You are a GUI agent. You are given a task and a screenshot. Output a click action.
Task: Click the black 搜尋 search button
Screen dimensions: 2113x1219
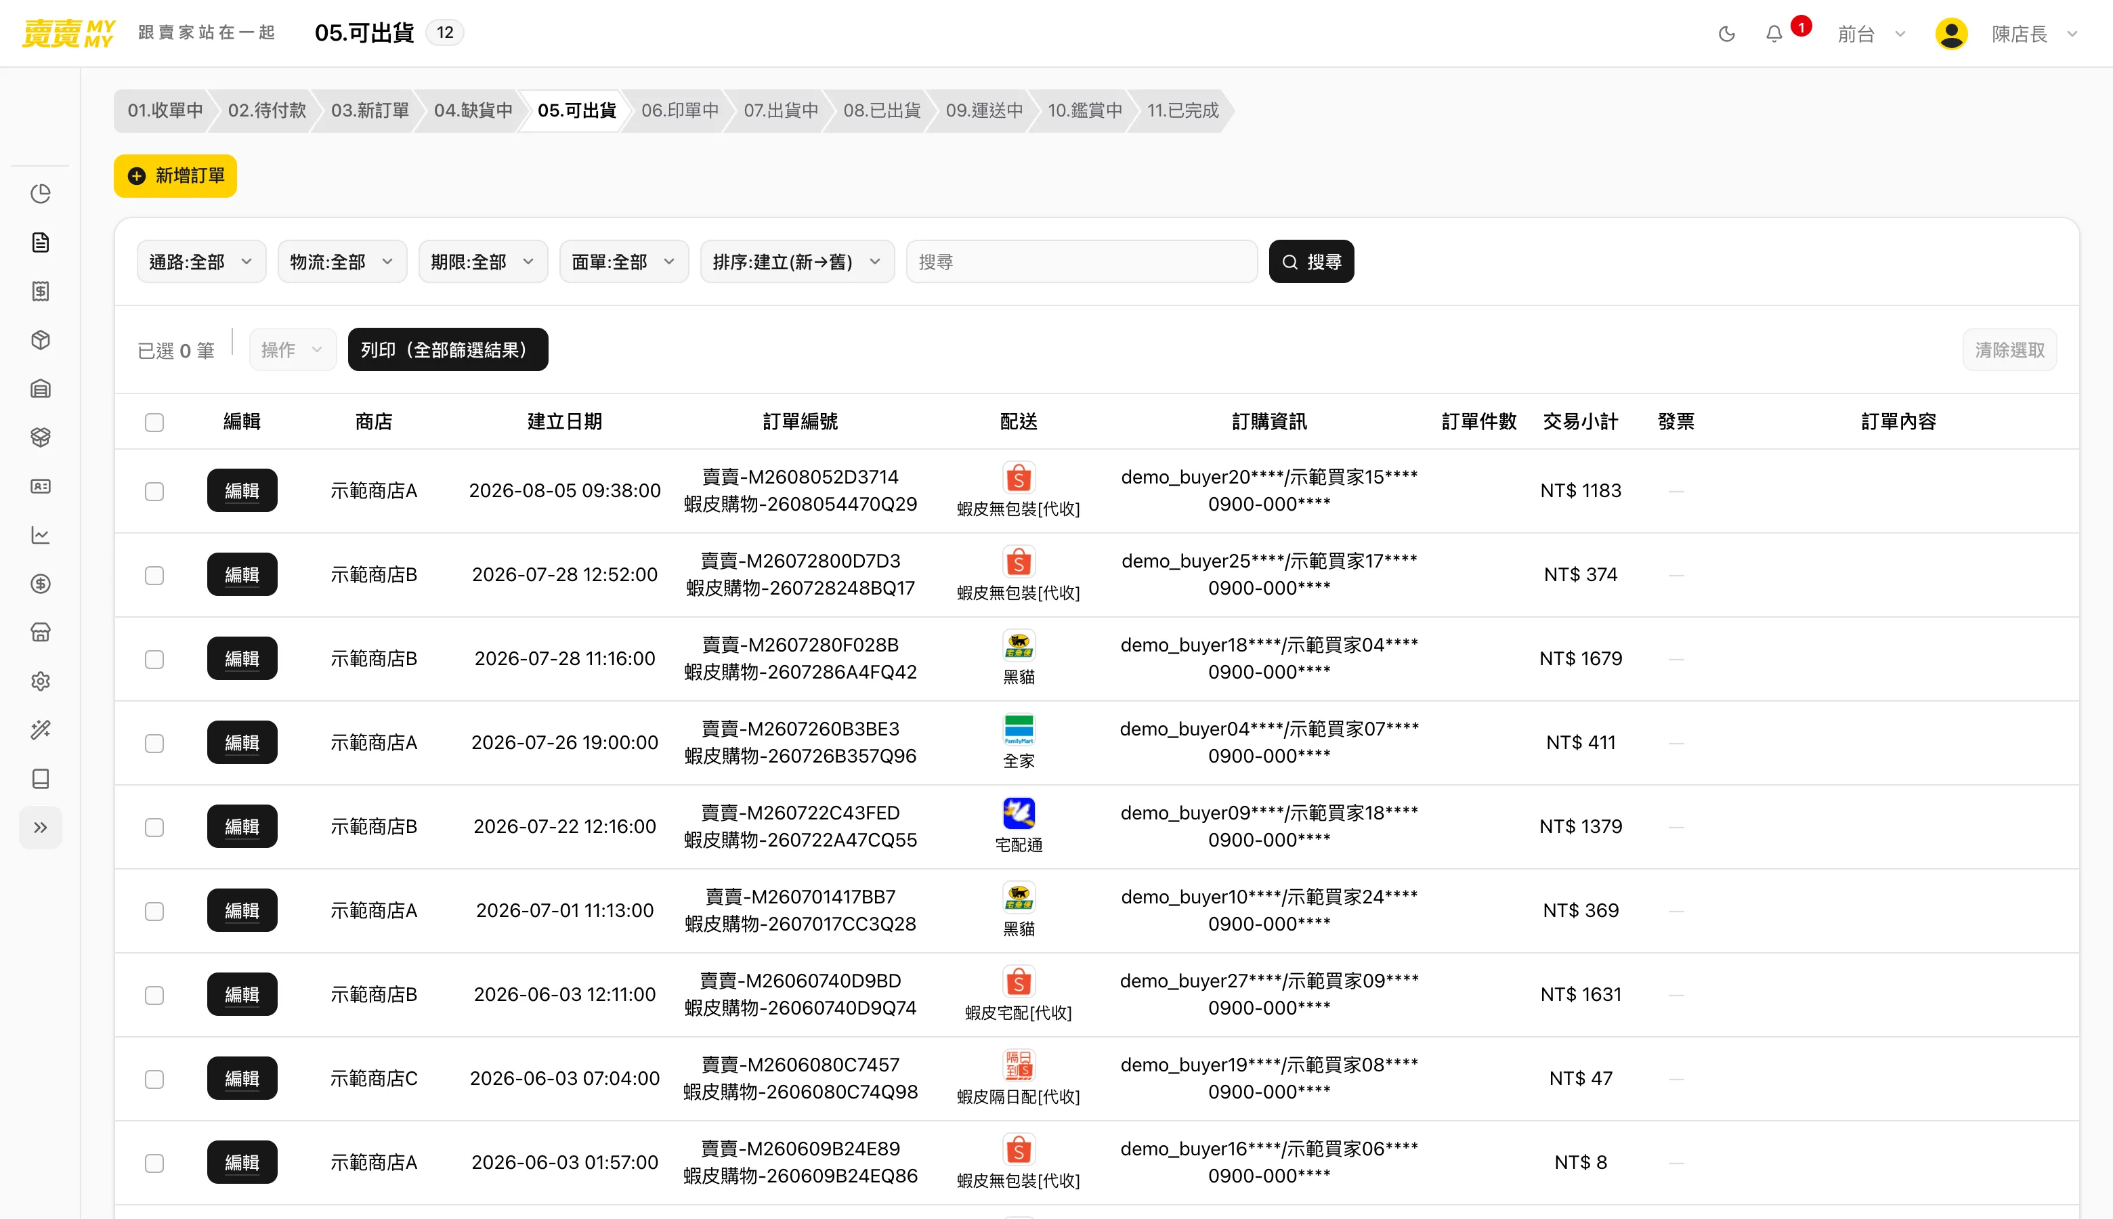point(1311,262)
